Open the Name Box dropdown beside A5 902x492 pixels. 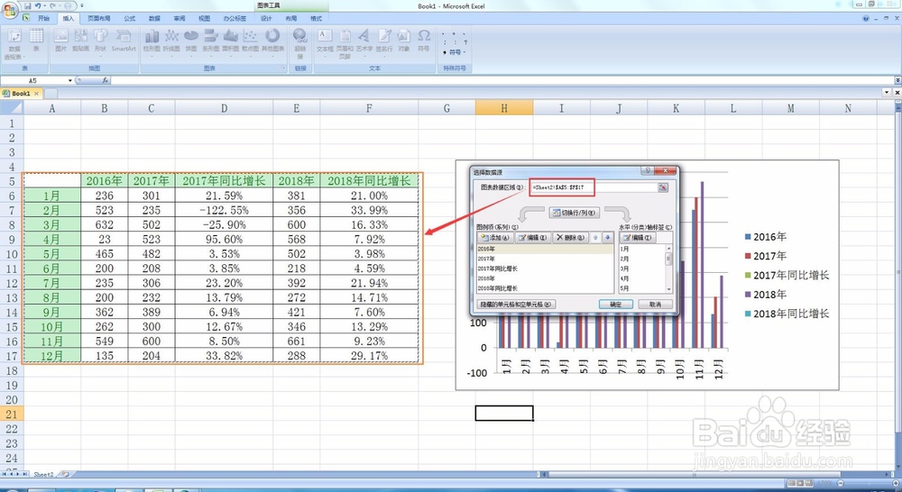(x=70, y=80)
